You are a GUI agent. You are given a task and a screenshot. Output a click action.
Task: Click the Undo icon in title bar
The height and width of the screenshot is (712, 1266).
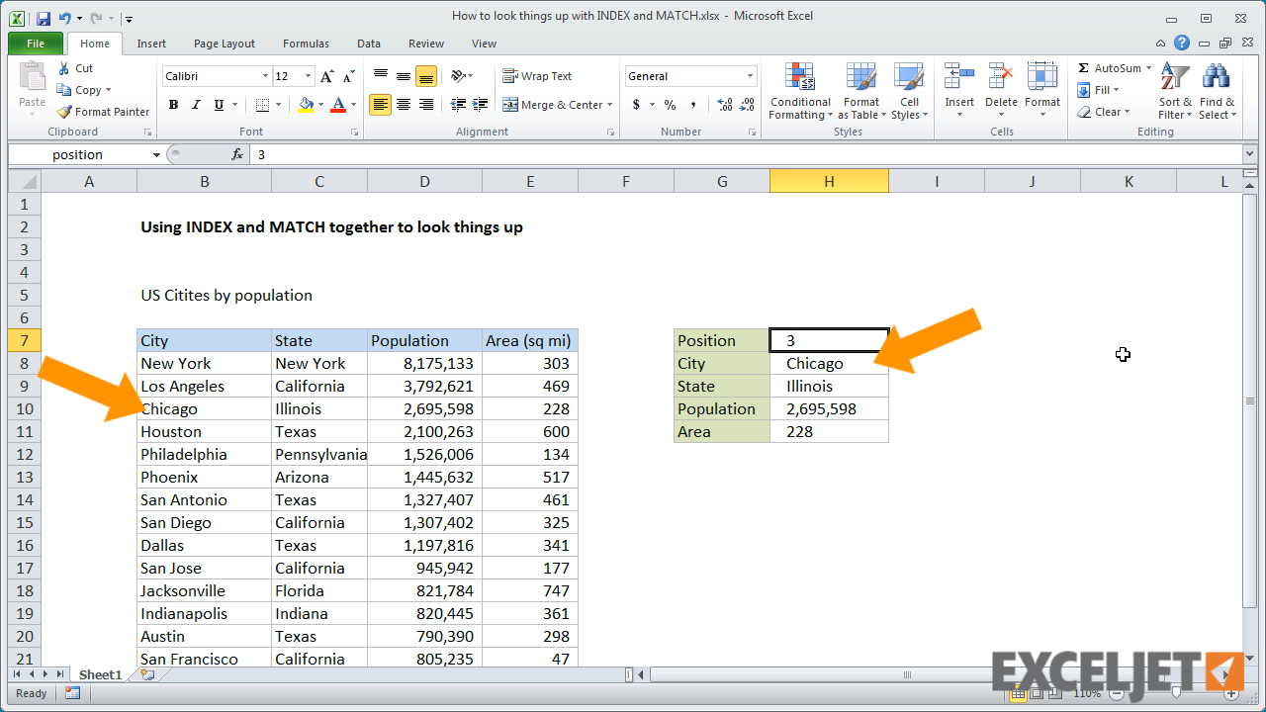65,18
